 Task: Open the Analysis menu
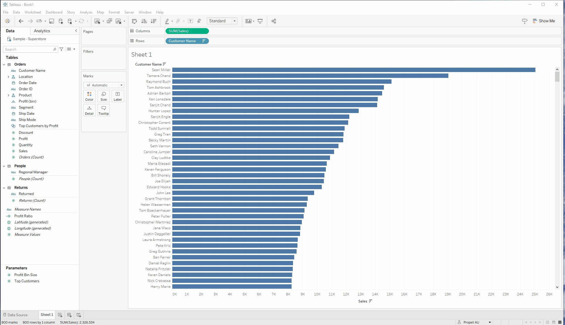pyautogui.click(x=86, y=12)
